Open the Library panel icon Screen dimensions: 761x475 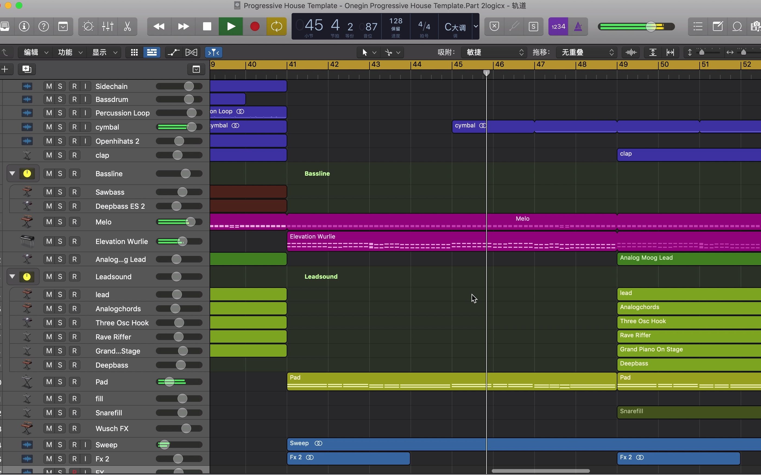(x=5, y=26)
